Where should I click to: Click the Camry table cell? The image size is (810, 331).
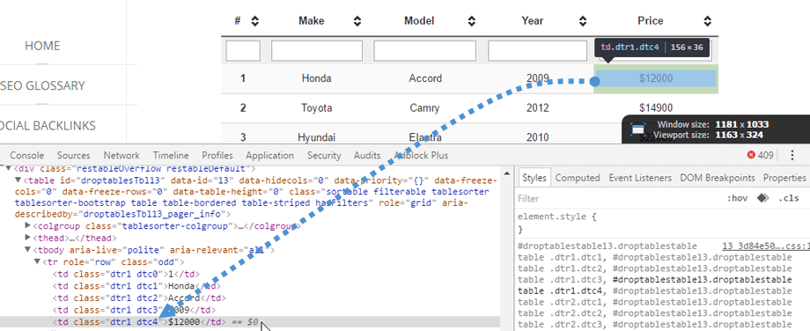point(425,108)
